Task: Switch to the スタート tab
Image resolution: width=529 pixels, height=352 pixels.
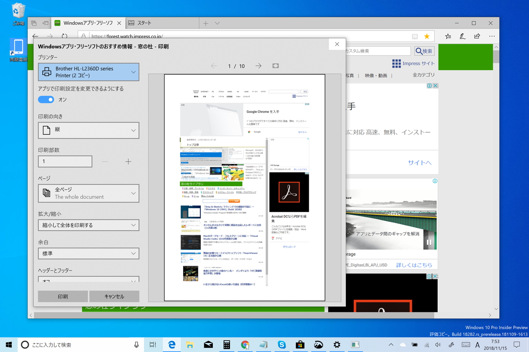Action: click(162, 23)
